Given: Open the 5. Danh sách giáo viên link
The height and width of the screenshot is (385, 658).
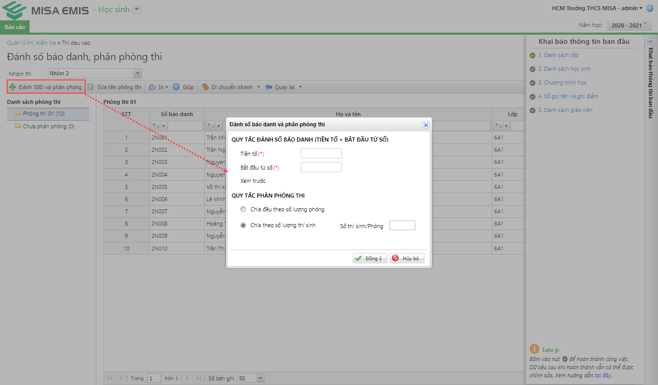Looking at the screenshot, I should 565,110.
